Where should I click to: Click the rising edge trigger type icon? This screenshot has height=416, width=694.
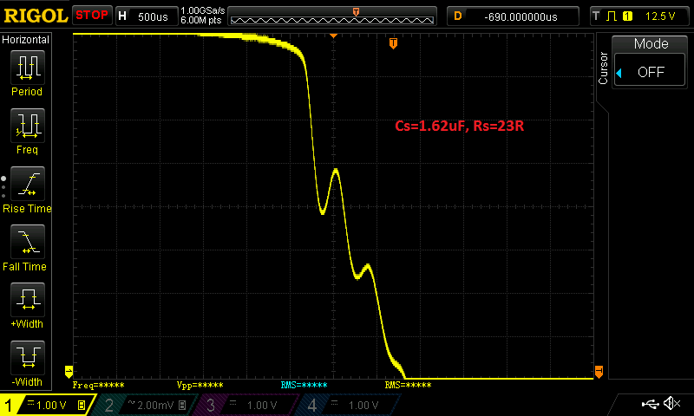[x=612, y=16]
